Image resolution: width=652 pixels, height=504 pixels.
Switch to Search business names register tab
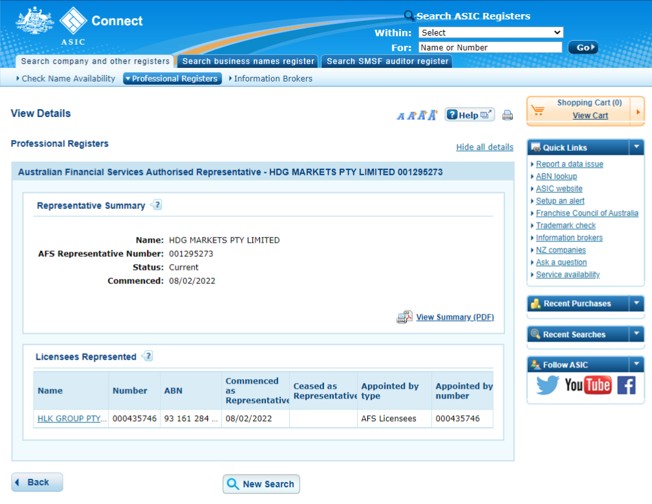248,61
